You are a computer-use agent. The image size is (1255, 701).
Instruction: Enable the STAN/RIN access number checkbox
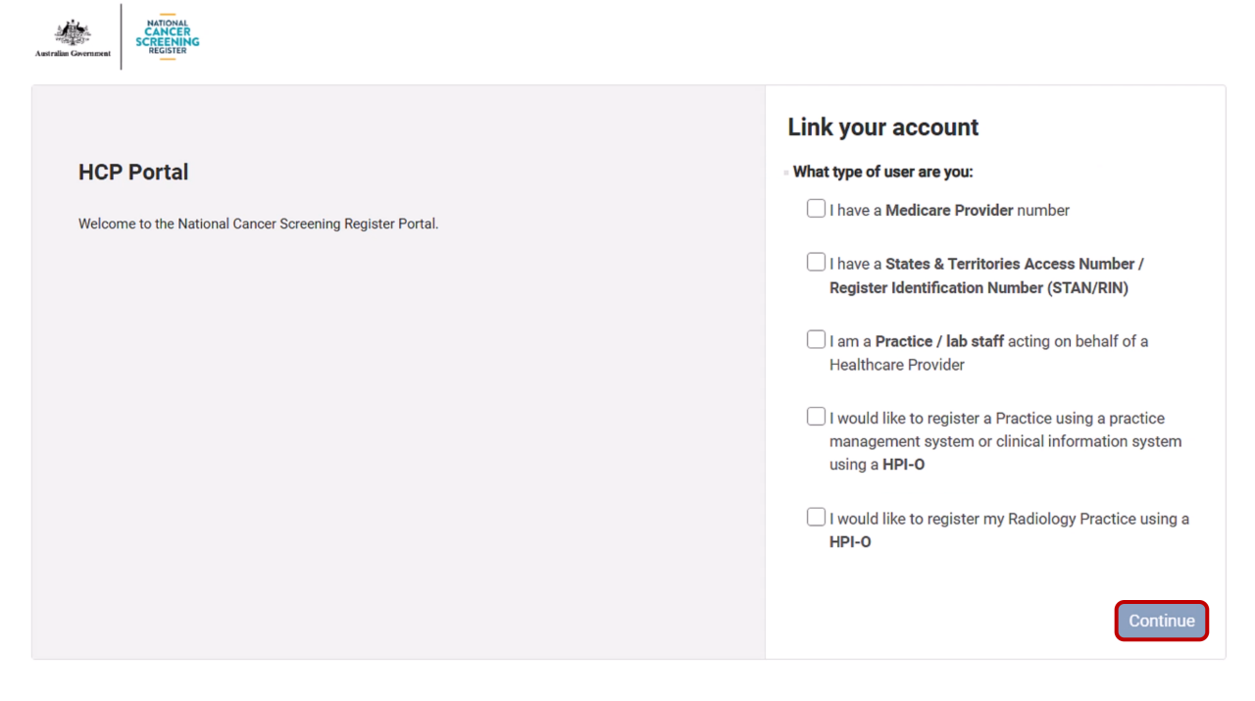pos(816,262)
